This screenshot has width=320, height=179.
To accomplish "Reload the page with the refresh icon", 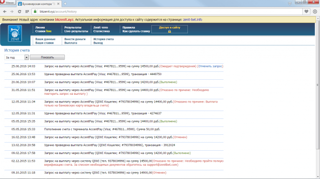I will tap(19, 11).
